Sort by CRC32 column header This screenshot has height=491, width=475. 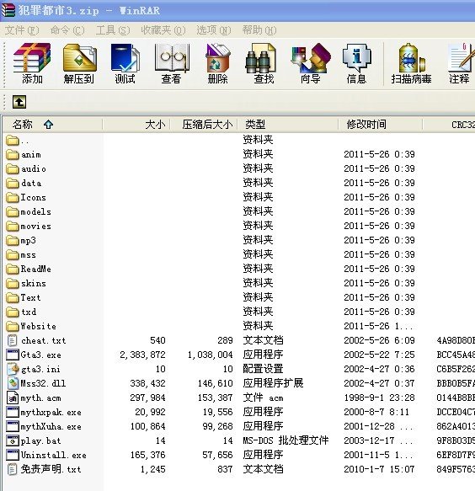tap(449, 125)
